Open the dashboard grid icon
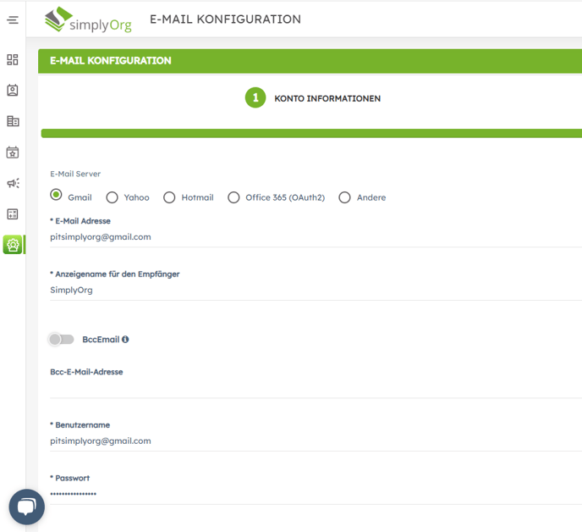The image size is (582, 532). click(13, 60)
